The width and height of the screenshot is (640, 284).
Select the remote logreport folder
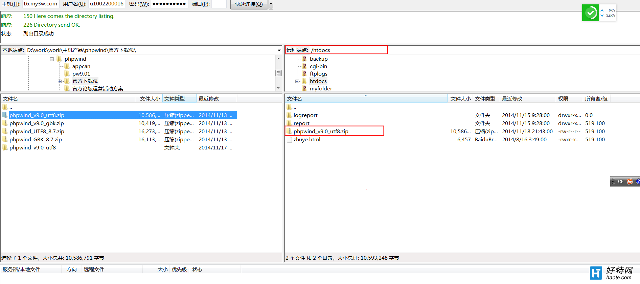point(305,115)
